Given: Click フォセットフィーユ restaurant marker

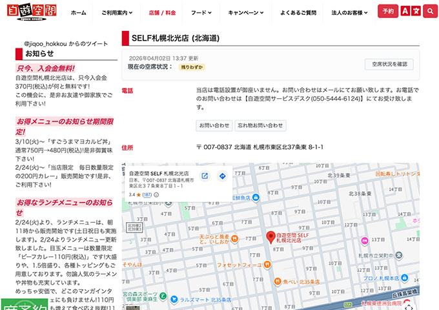Looking at the screenshot, I should tap(267, 264).
